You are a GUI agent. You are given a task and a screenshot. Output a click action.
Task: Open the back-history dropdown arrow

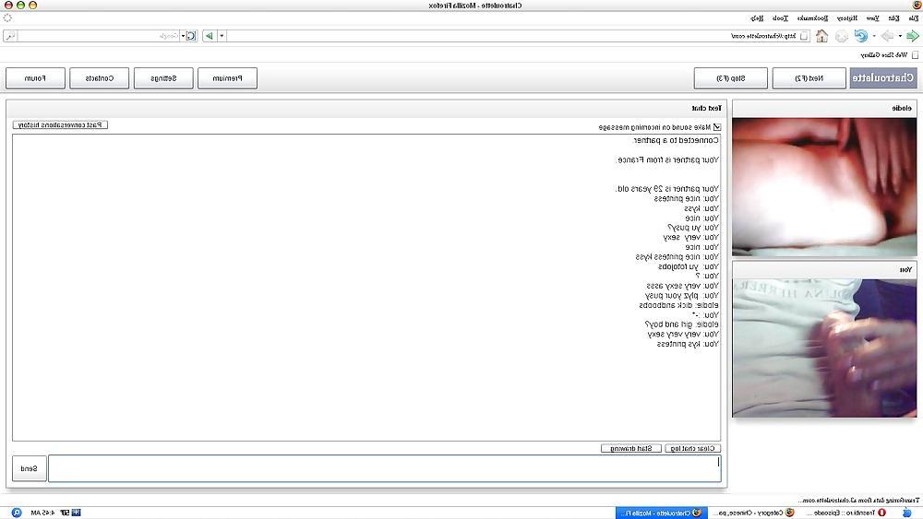click(x=900, y=36)
